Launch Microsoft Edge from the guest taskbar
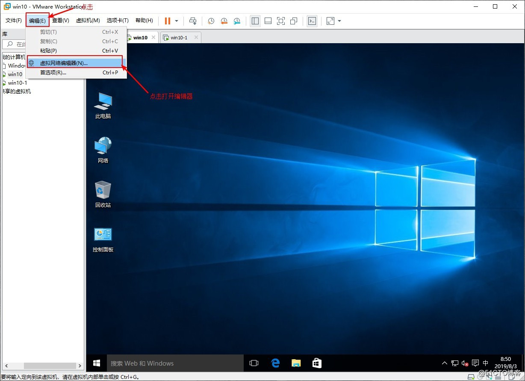Viewport: 525px width, 381px height. pos(275,363)
